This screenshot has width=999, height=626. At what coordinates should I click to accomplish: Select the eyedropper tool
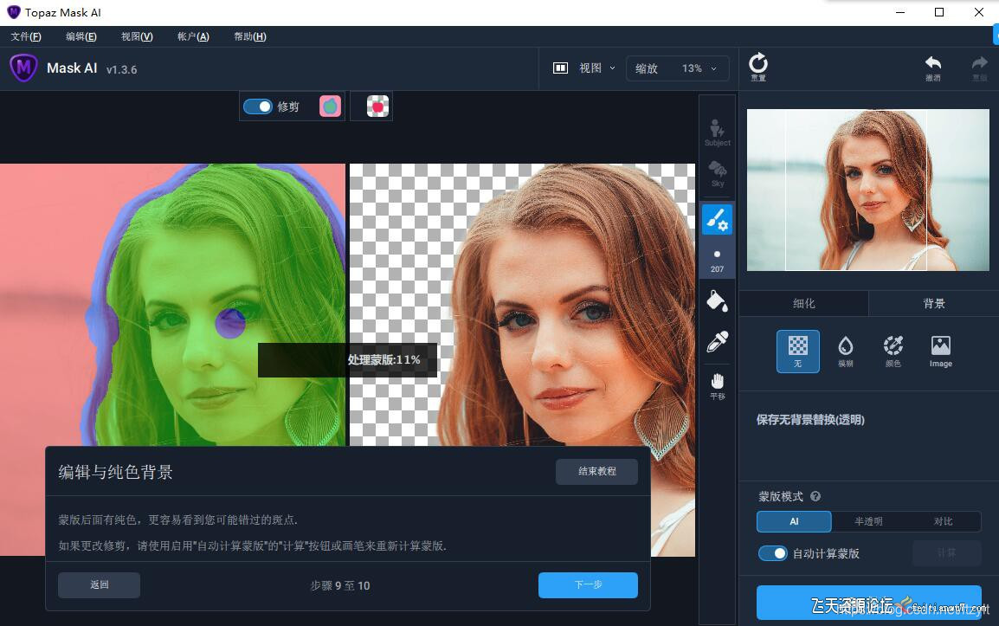pyautogui.click(x=717, y=341)
